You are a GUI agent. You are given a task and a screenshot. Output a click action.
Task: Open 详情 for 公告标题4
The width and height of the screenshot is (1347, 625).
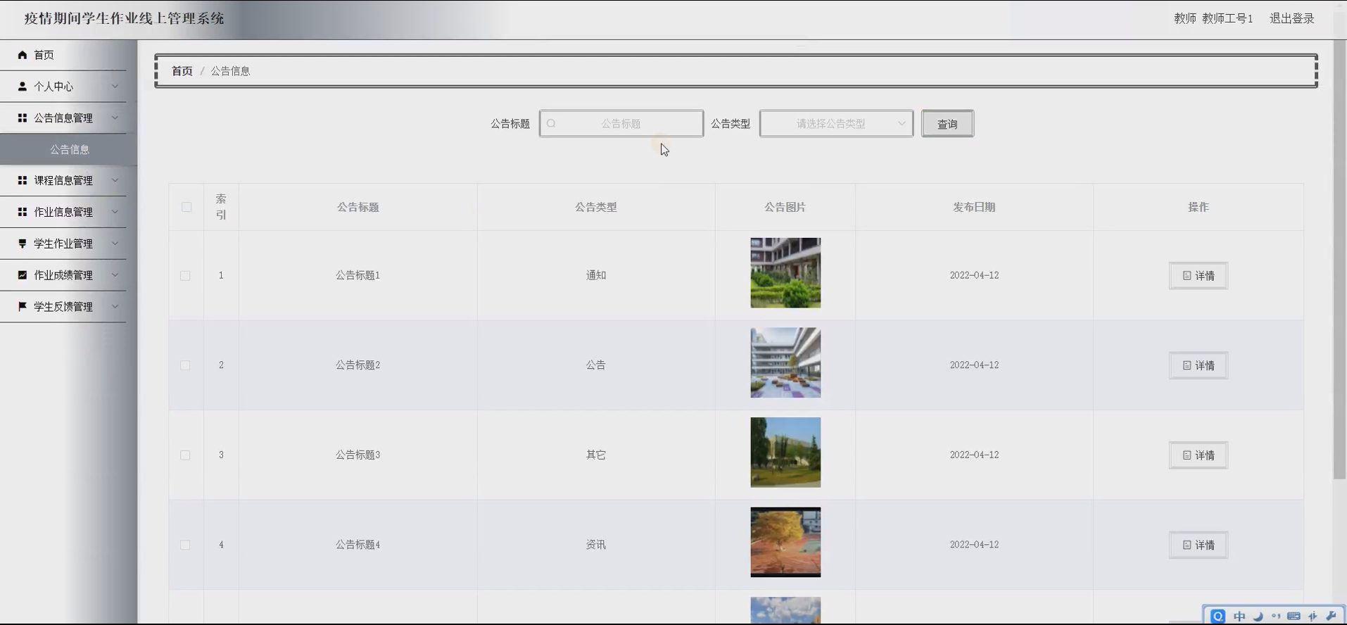point(1198,545)
